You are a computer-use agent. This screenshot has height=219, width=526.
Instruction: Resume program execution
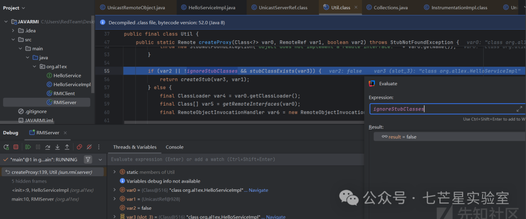(28, 147)
